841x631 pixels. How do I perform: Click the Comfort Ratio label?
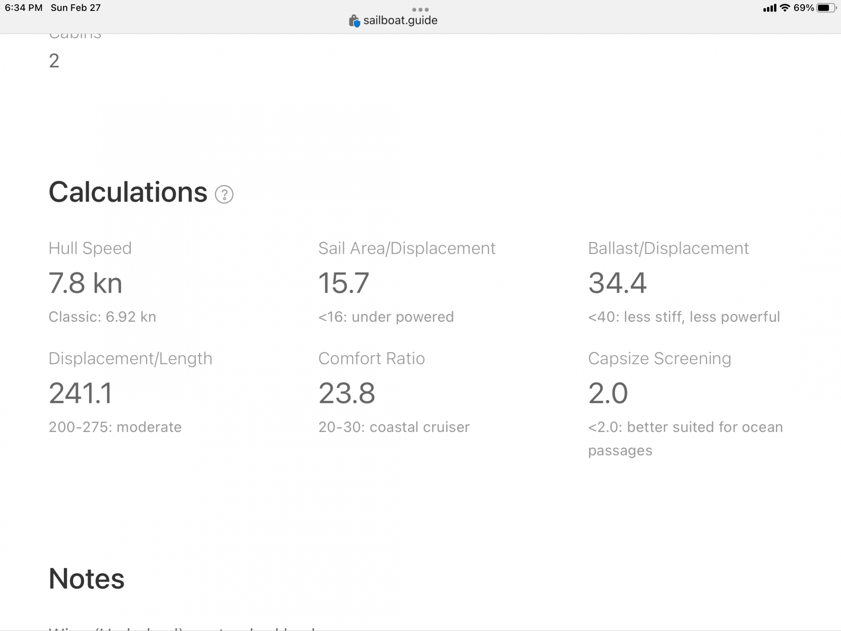(x=371, y=358)
